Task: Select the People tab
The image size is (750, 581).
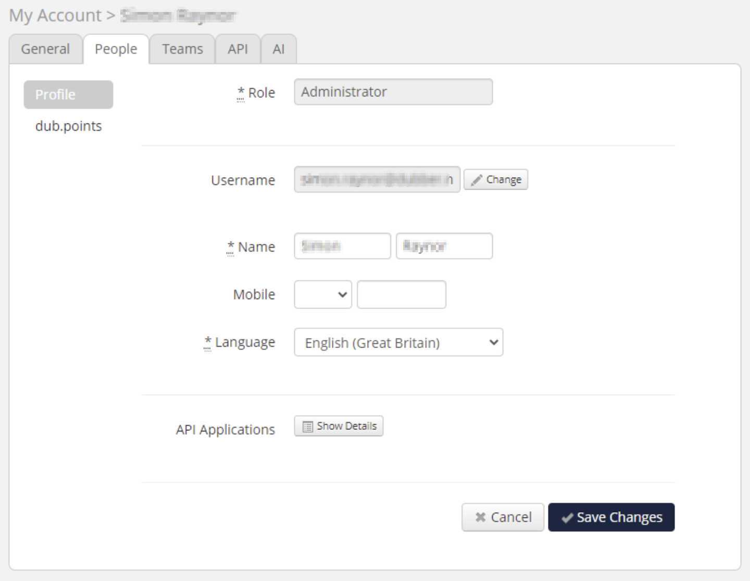Action: pyautogui.click(x=116, y=49)
